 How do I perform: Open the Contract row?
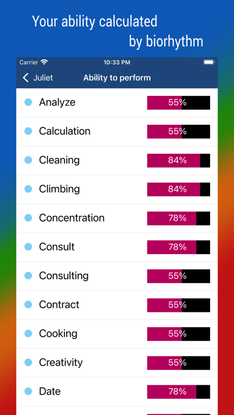117,305
